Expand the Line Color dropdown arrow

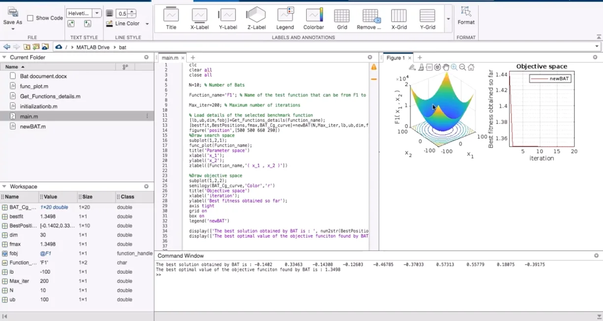147,24
